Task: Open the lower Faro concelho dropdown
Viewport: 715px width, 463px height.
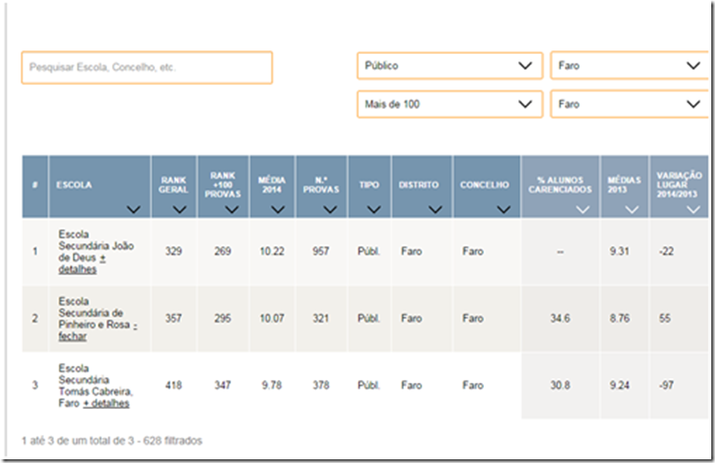Action: pyautogui.click(x=630, y=104)
